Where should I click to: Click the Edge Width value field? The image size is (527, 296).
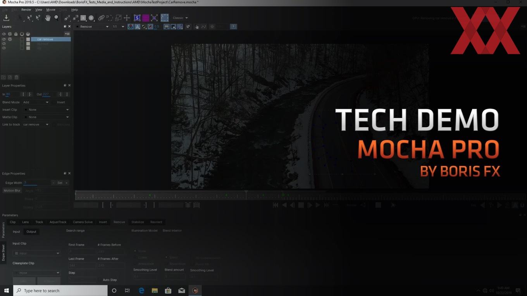pos(36,183)
